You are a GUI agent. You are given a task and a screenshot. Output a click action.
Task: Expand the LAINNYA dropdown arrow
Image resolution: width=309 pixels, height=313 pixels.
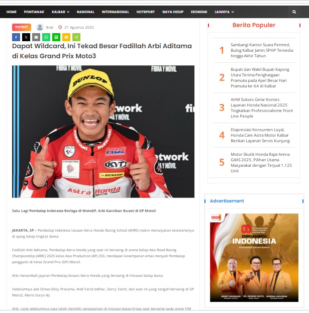(233, 12)
